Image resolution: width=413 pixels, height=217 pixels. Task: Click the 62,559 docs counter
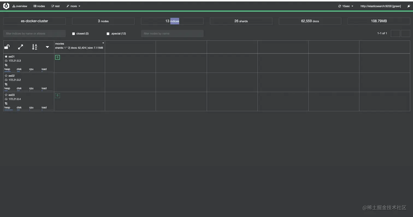point(310,21)
